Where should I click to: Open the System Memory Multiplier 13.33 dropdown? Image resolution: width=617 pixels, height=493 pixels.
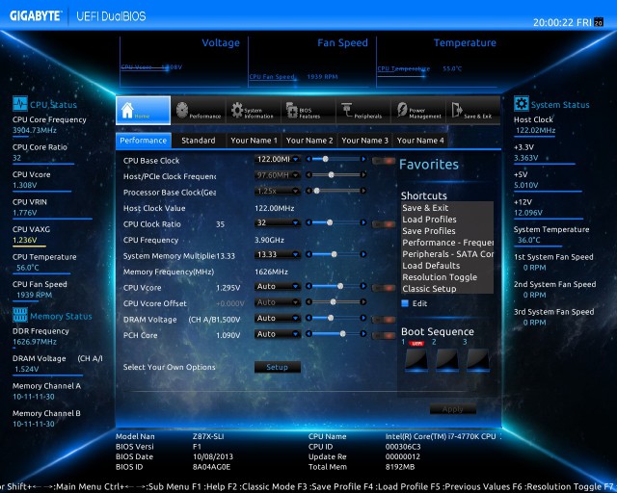[x=278, y=255]
